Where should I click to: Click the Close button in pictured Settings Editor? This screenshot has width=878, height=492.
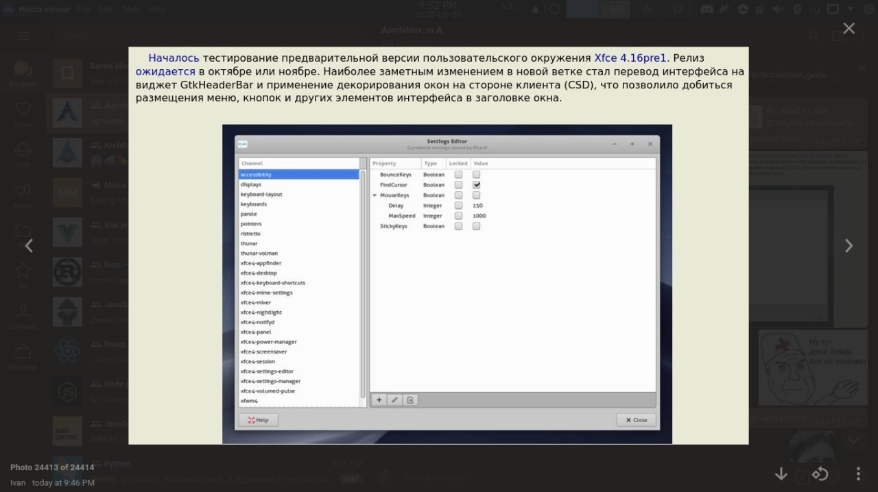coord(636,420)
